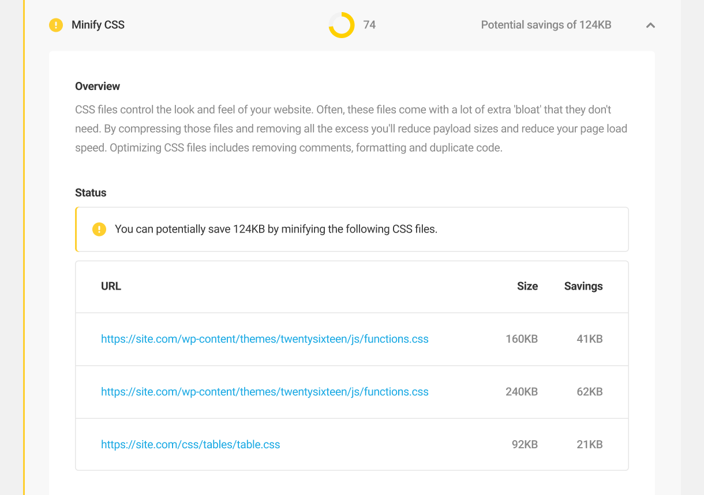Click the URL column header
This screenshot has width=704, height=495.
[111, 286]
